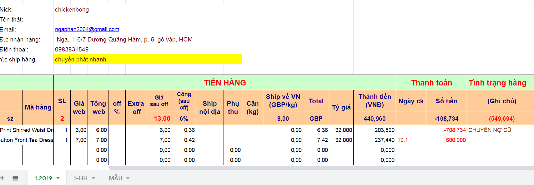The height and width of the screenshot is (185, 534).
Task: Select the 1.2019 sheet tab
Action: pos(43,178)
